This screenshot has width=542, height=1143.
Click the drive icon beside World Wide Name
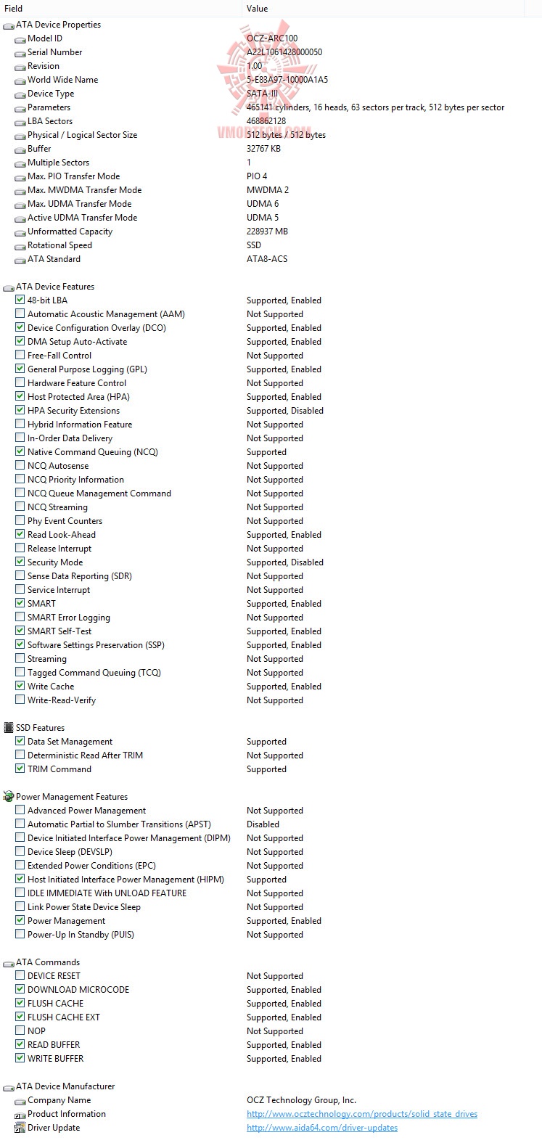click(x=20, y=80)
